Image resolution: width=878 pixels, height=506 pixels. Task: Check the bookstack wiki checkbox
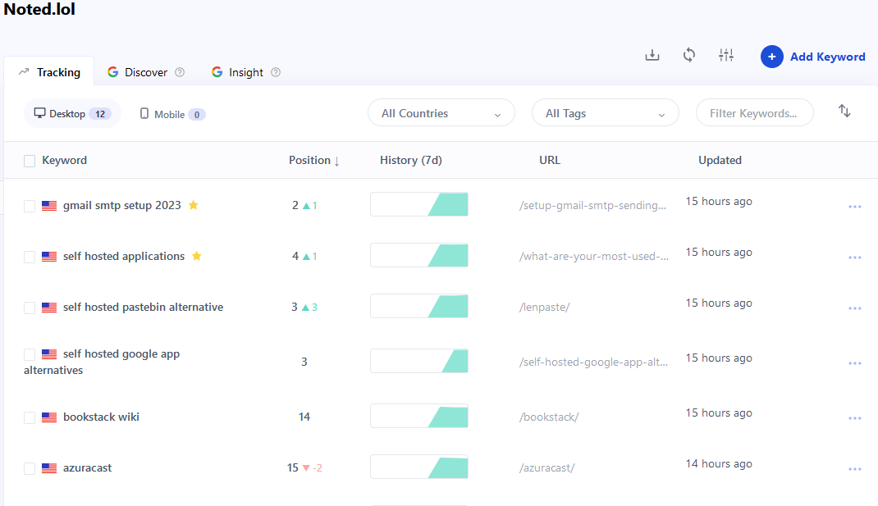point(30,417)
